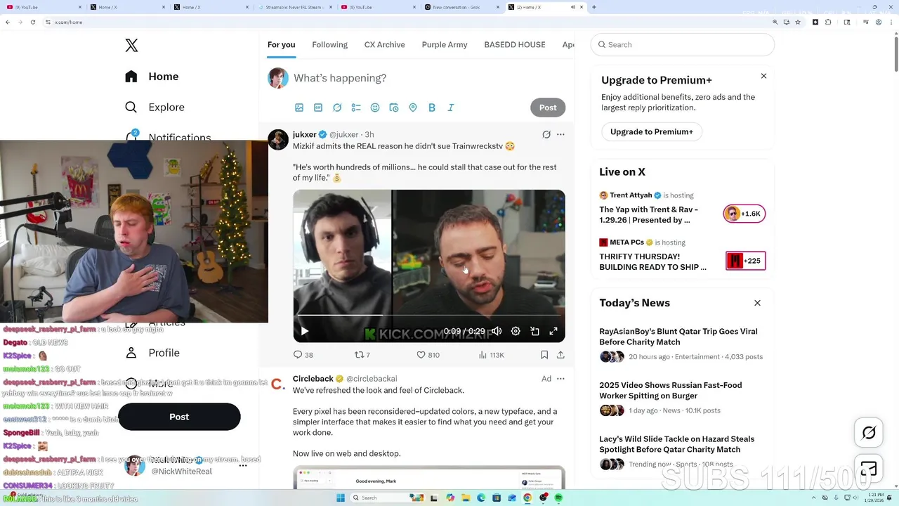Bookmark jukxer's post
This screenshot has height=506, width=899.
click(x=544, y=355)
